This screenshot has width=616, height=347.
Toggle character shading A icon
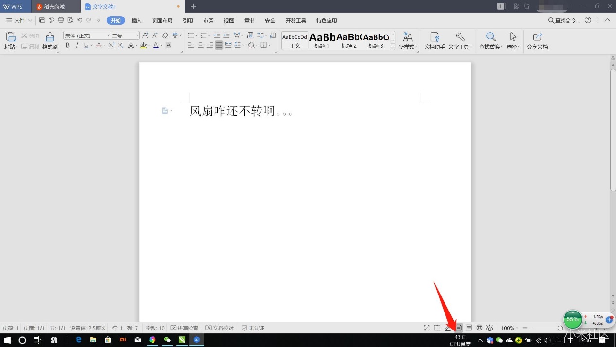(168, 45)
